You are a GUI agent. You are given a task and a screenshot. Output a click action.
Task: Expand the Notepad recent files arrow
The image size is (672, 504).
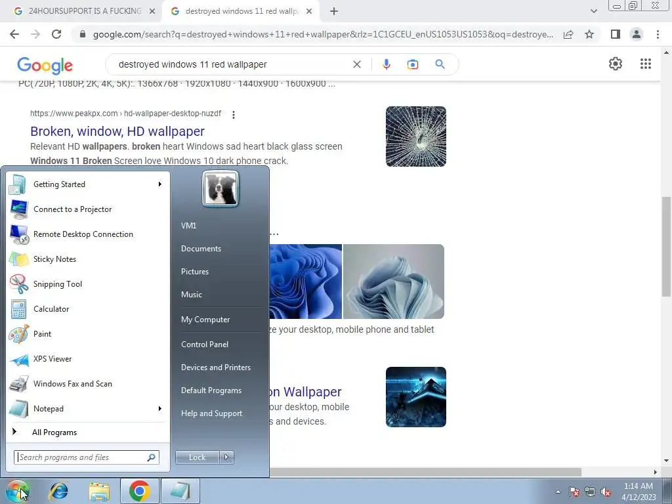coord(160,408)
